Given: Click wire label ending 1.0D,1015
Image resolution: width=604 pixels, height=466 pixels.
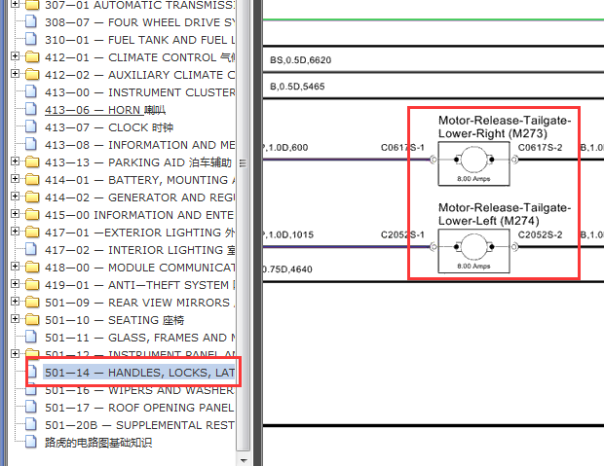Looking at the screenshot, I should coord(288,234).
